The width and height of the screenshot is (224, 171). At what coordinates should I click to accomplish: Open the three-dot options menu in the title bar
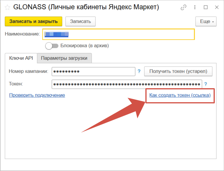pyautogui.click(x=195, y=7)
